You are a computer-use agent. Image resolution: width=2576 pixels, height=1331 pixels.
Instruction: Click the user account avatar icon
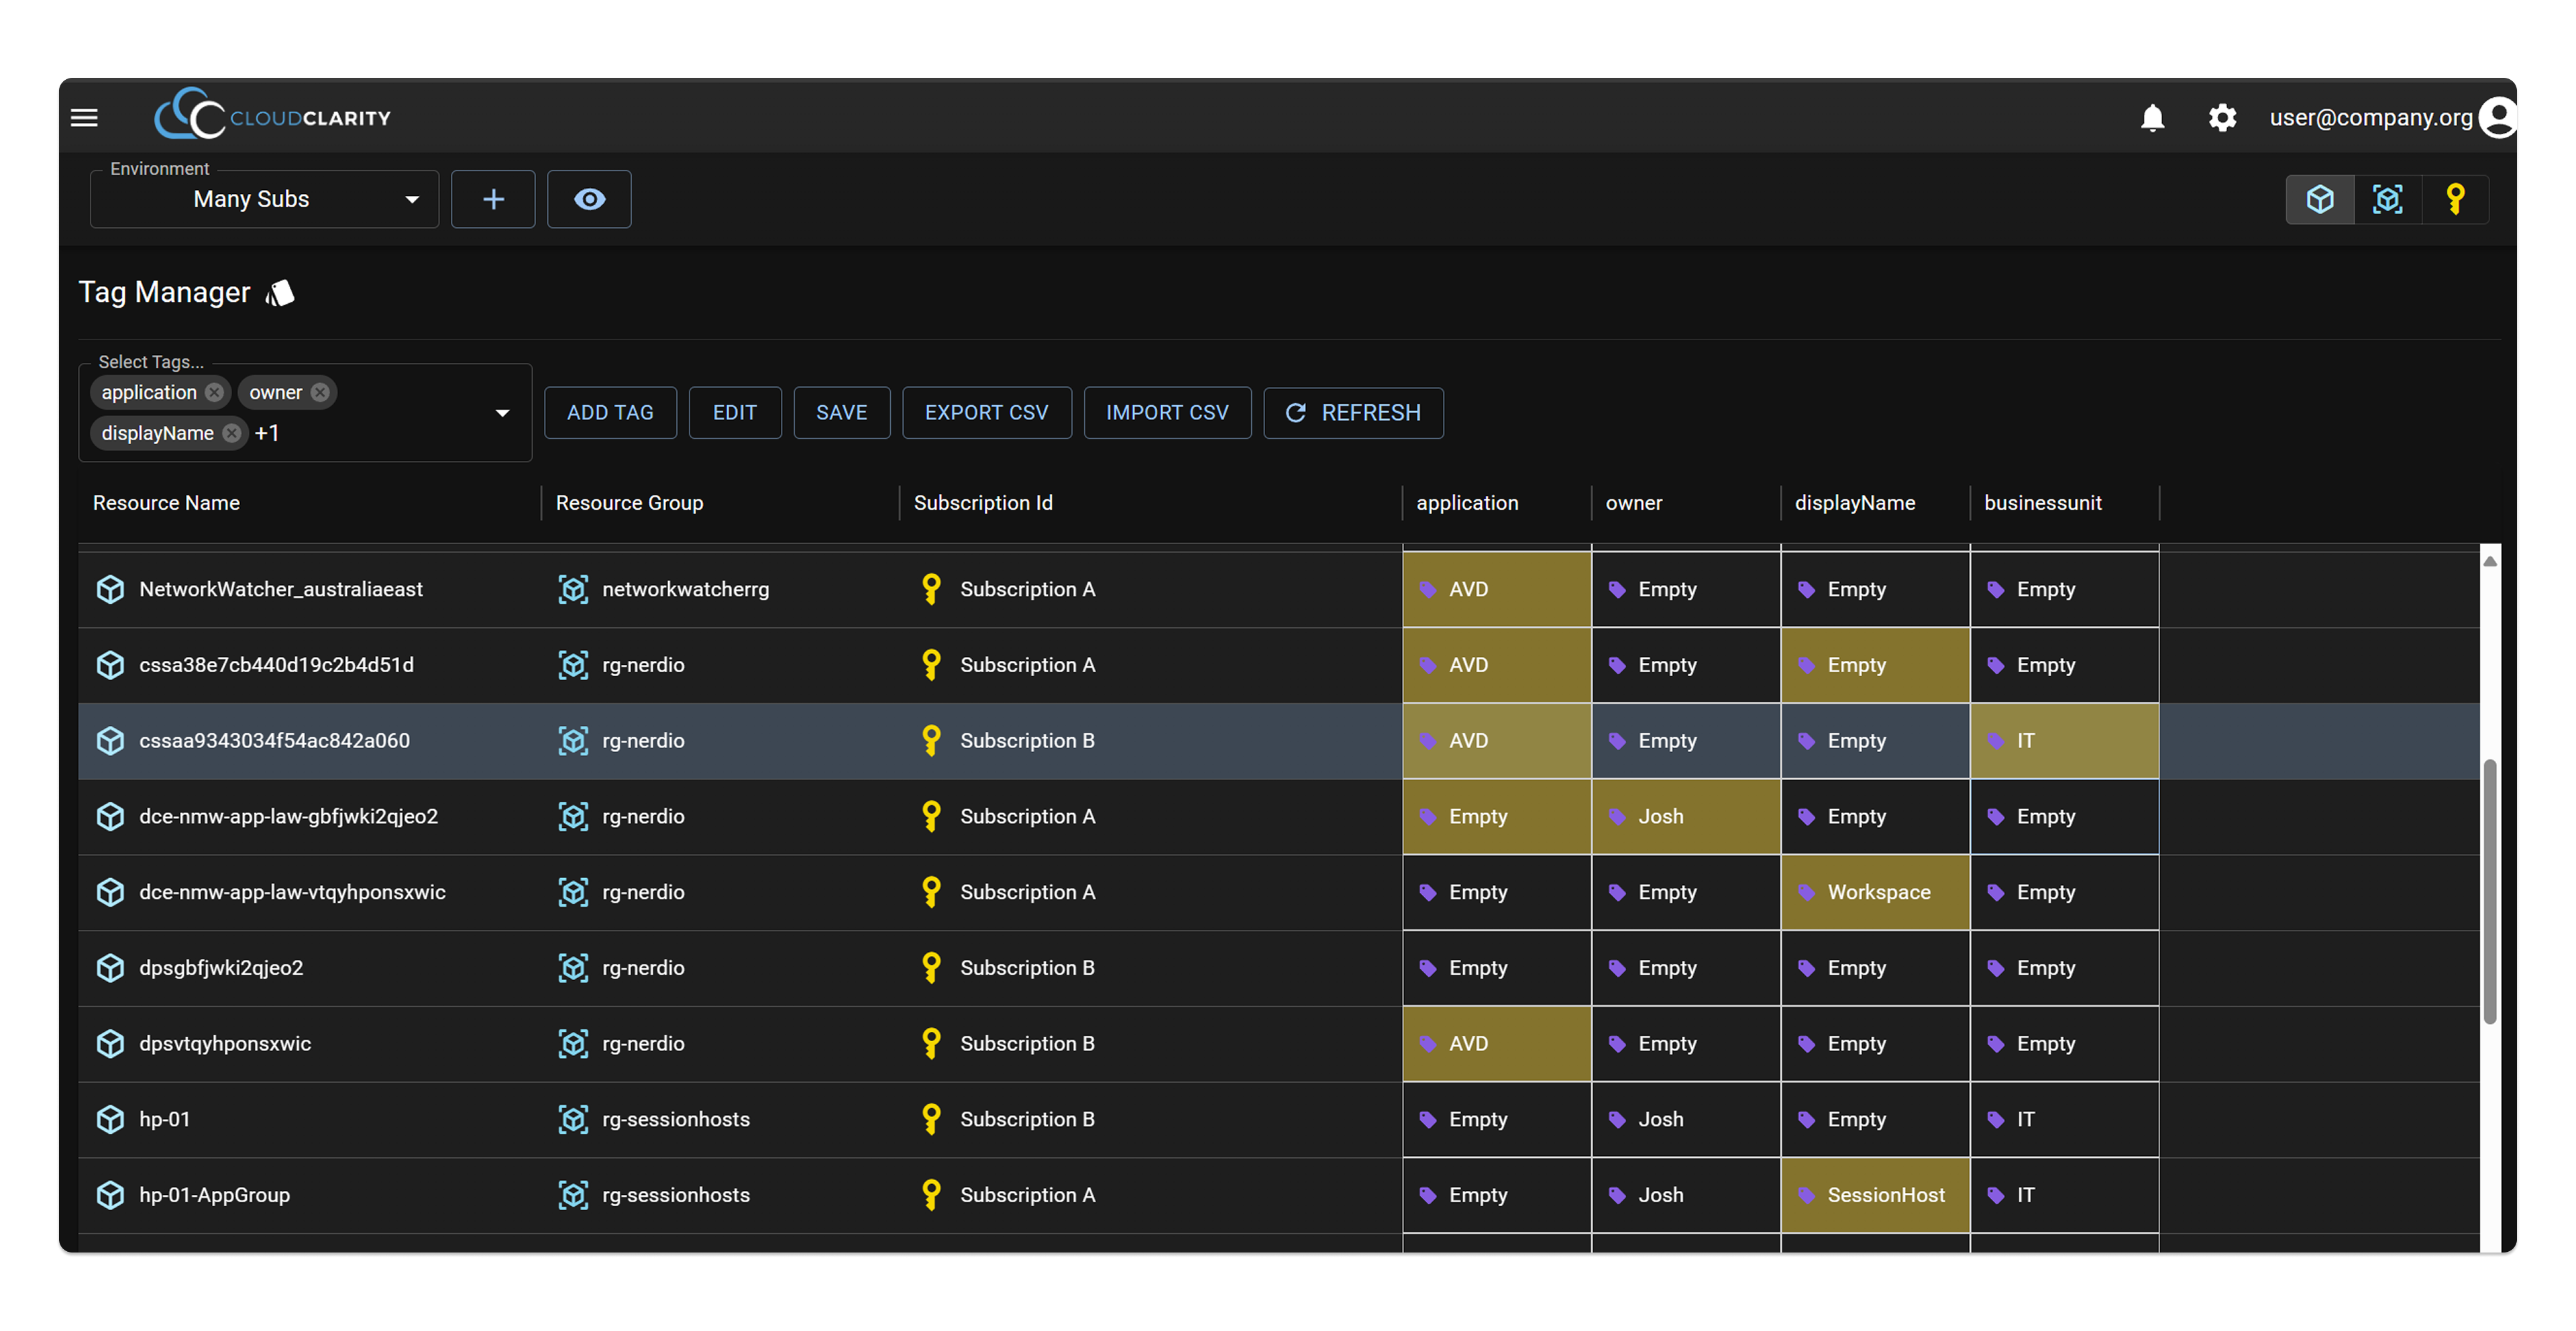[x=2498, y=118]
